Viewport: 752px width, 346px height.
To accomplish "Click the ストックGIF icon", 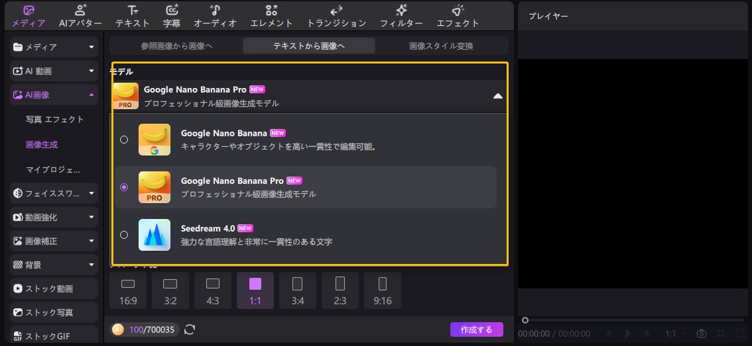I will [x=18, y=336].
